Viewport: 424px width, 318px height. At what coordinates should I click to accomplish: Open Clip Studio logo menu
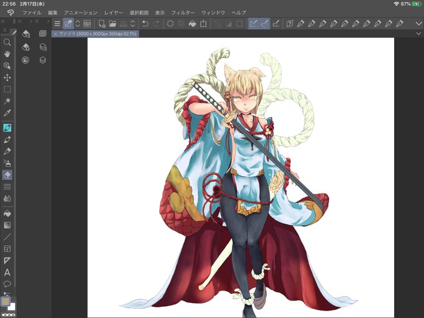coord(10,12)
